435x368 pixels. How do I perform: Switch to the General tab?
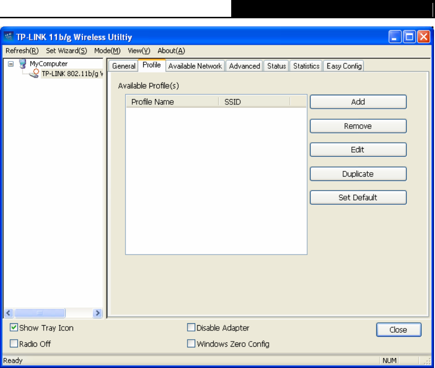pos(124,66)
